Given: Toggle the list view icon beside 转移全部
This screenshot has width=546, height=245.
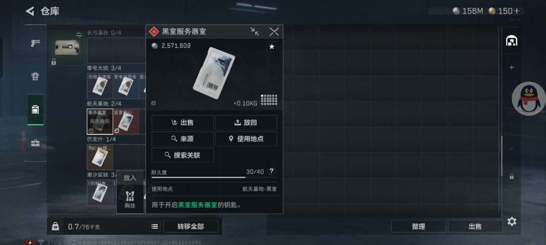Looking at the screenshot, I should (x=155, y=227).
